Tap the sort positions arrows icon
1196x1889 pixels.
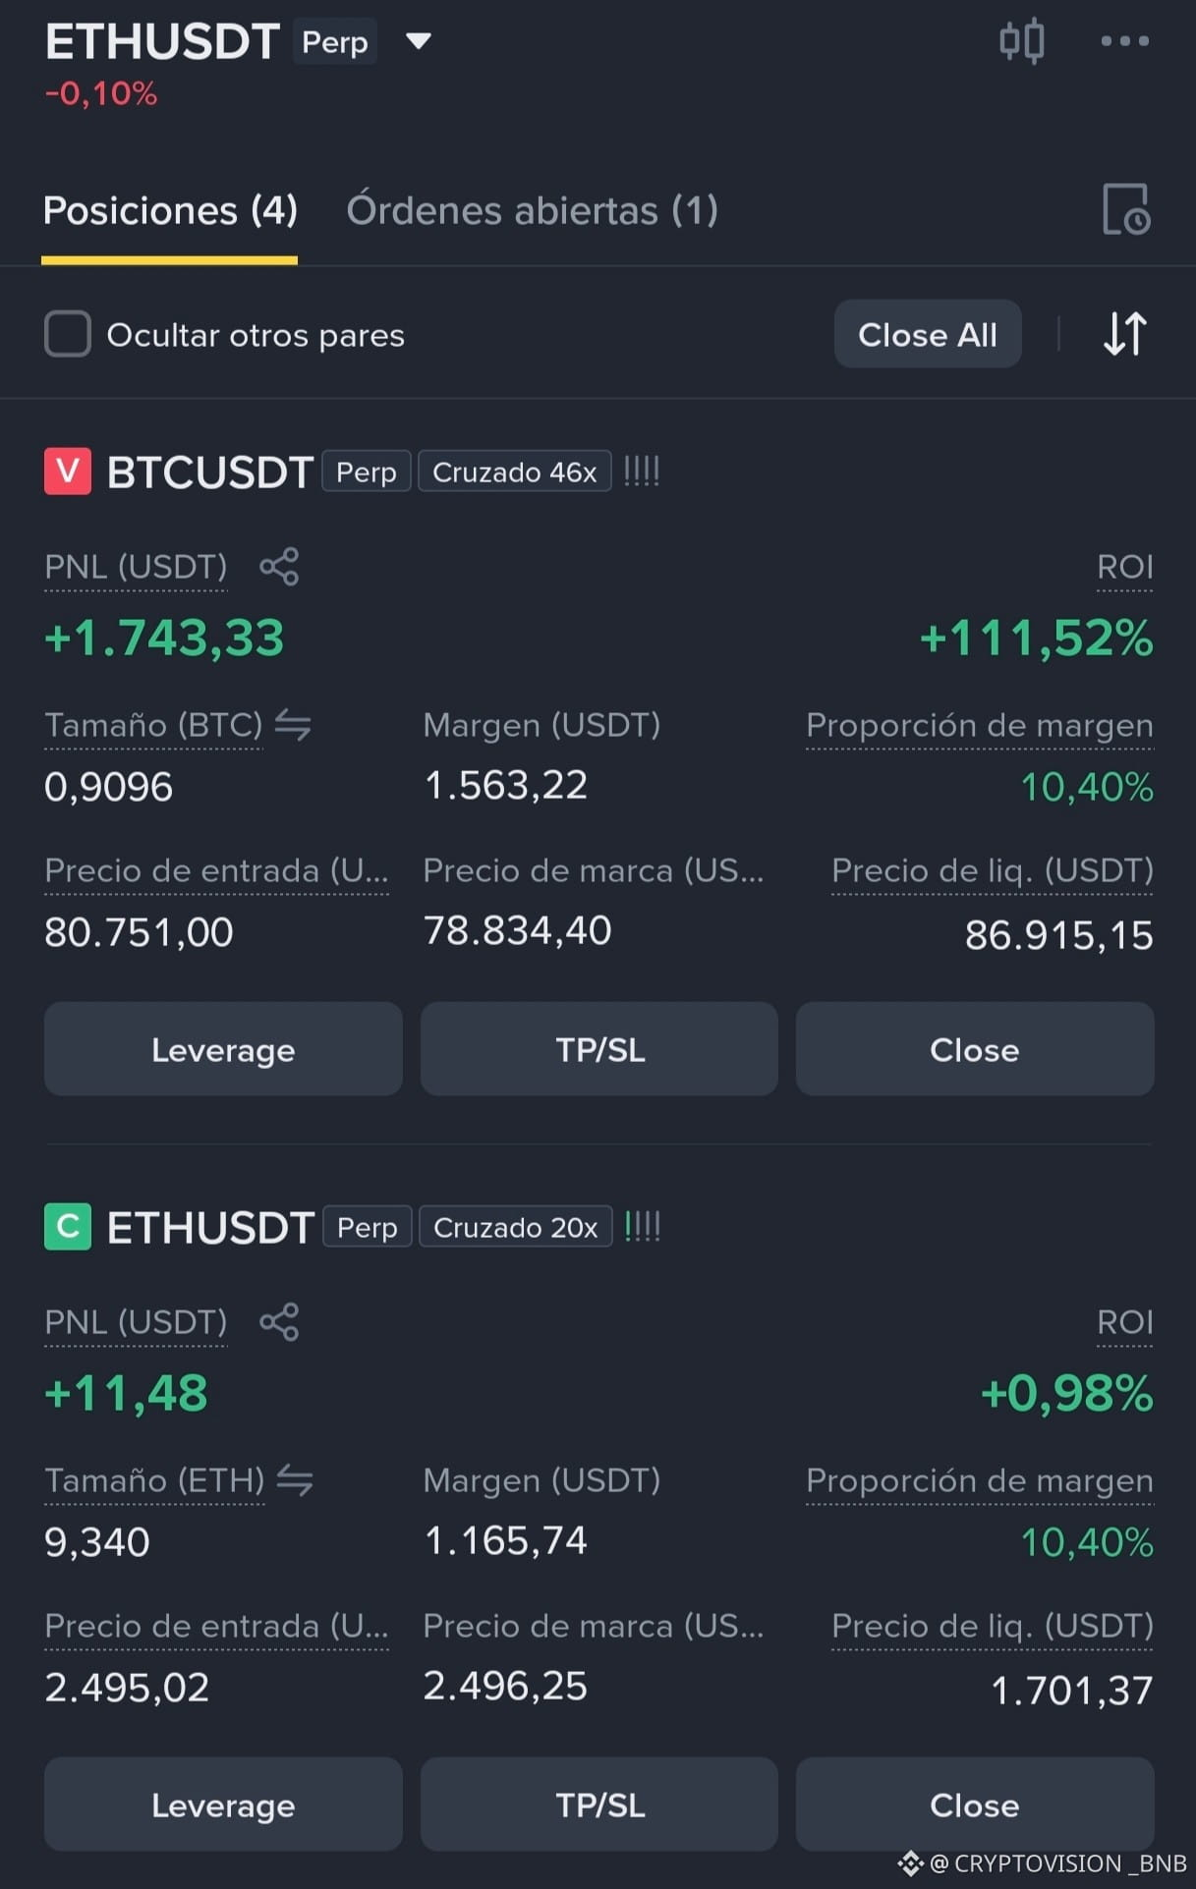pos(1124,334)
